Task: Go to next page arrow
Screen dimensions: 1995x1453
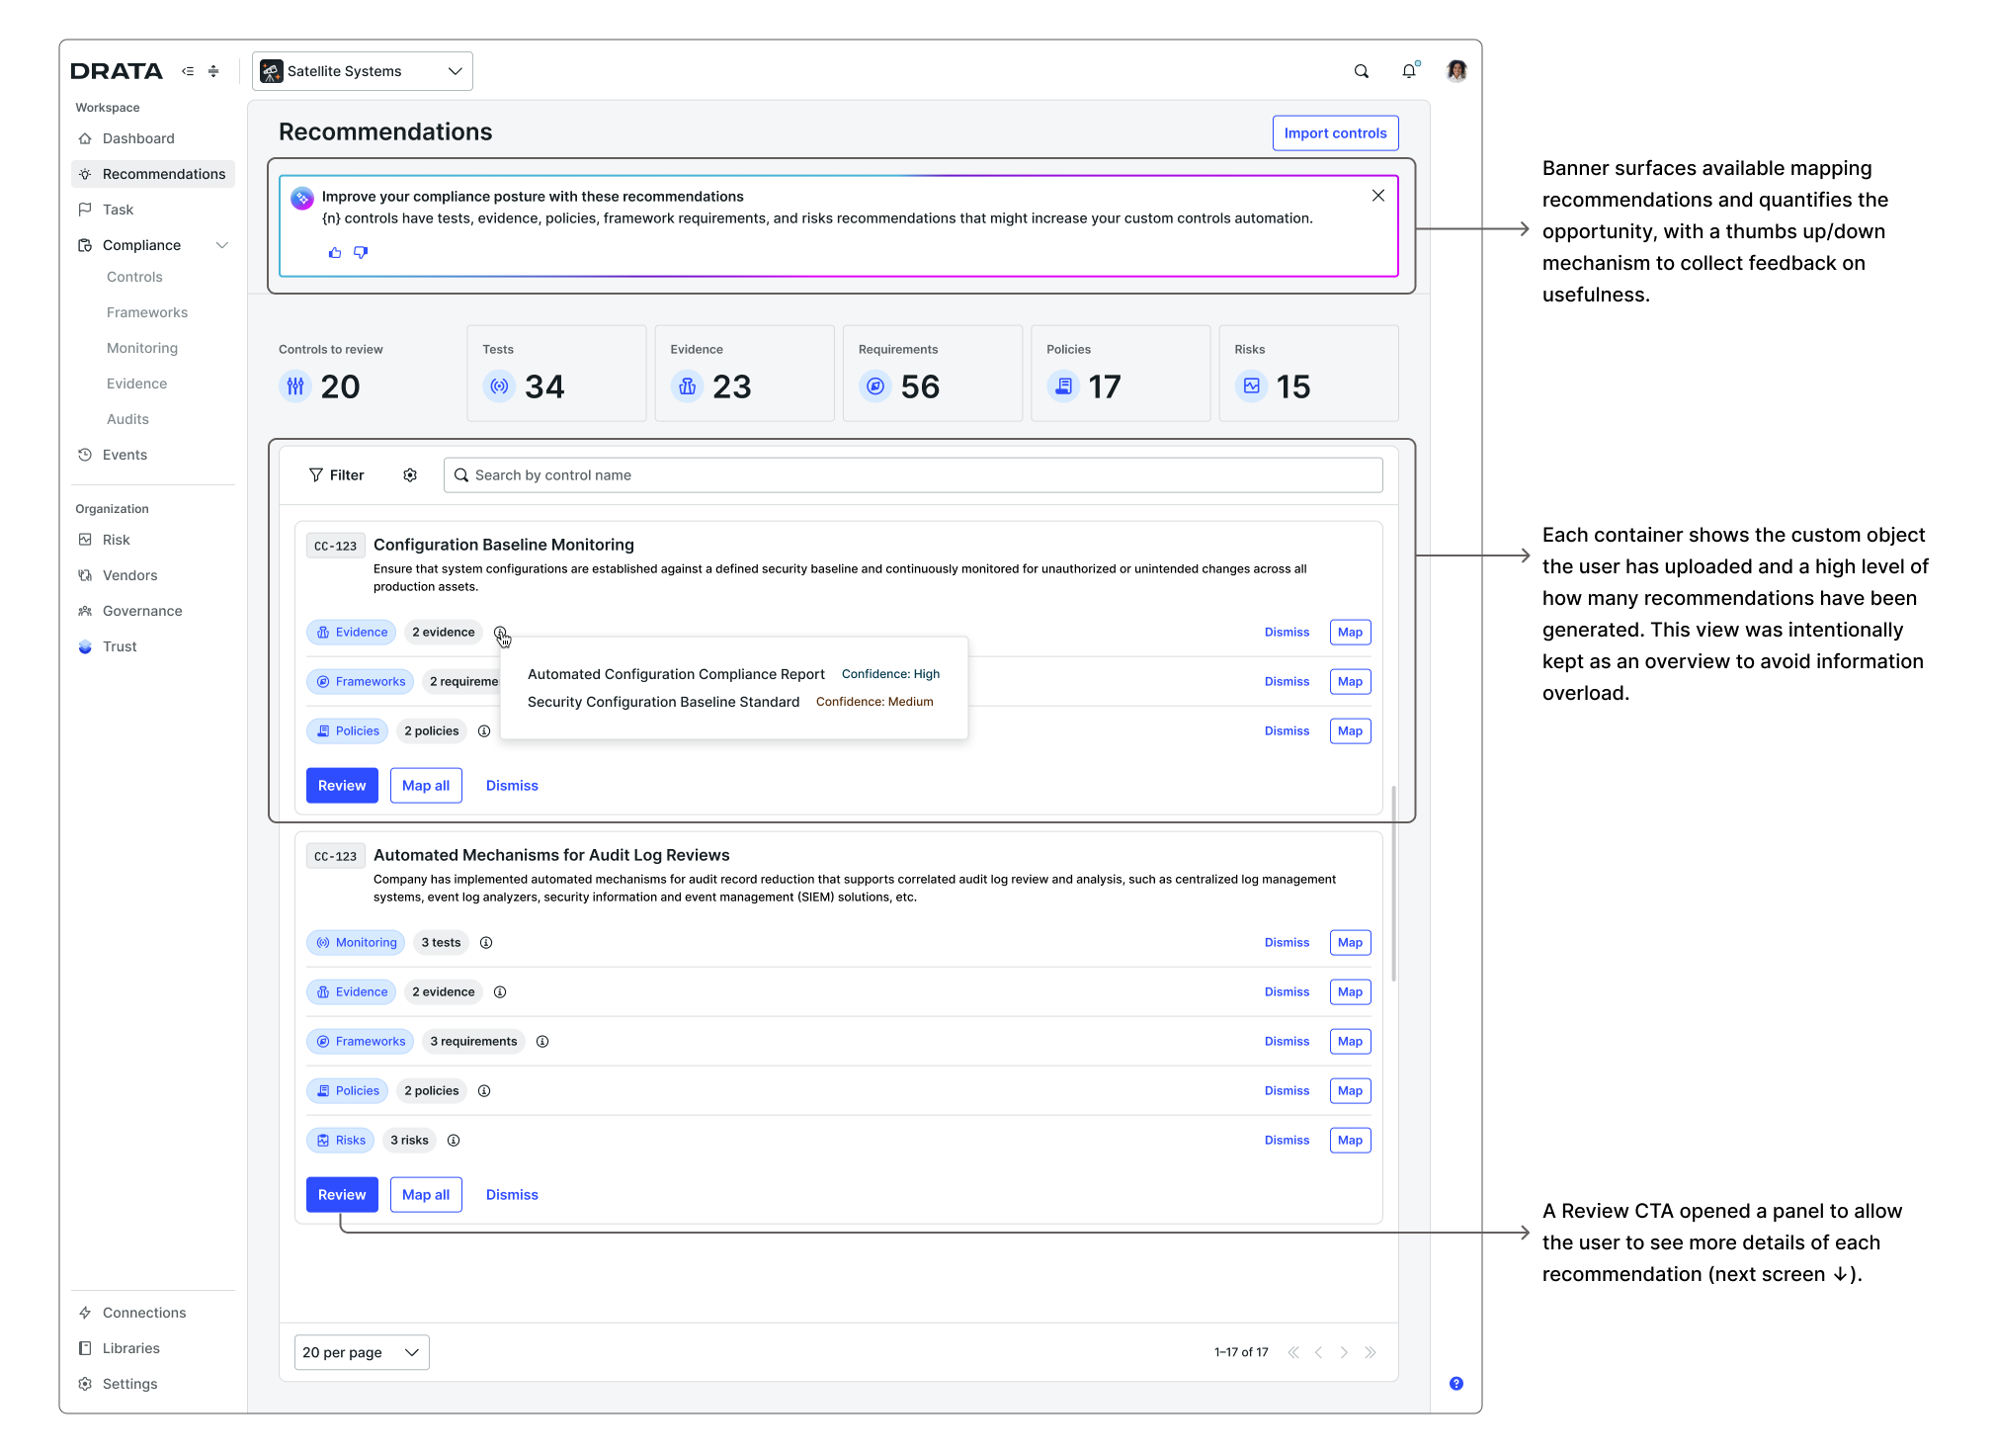Action: tap(1344, 1352)
